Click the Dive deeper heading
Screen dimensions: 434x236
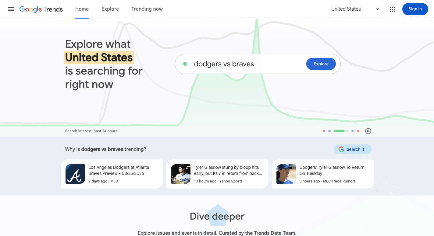tap(217, 216)
